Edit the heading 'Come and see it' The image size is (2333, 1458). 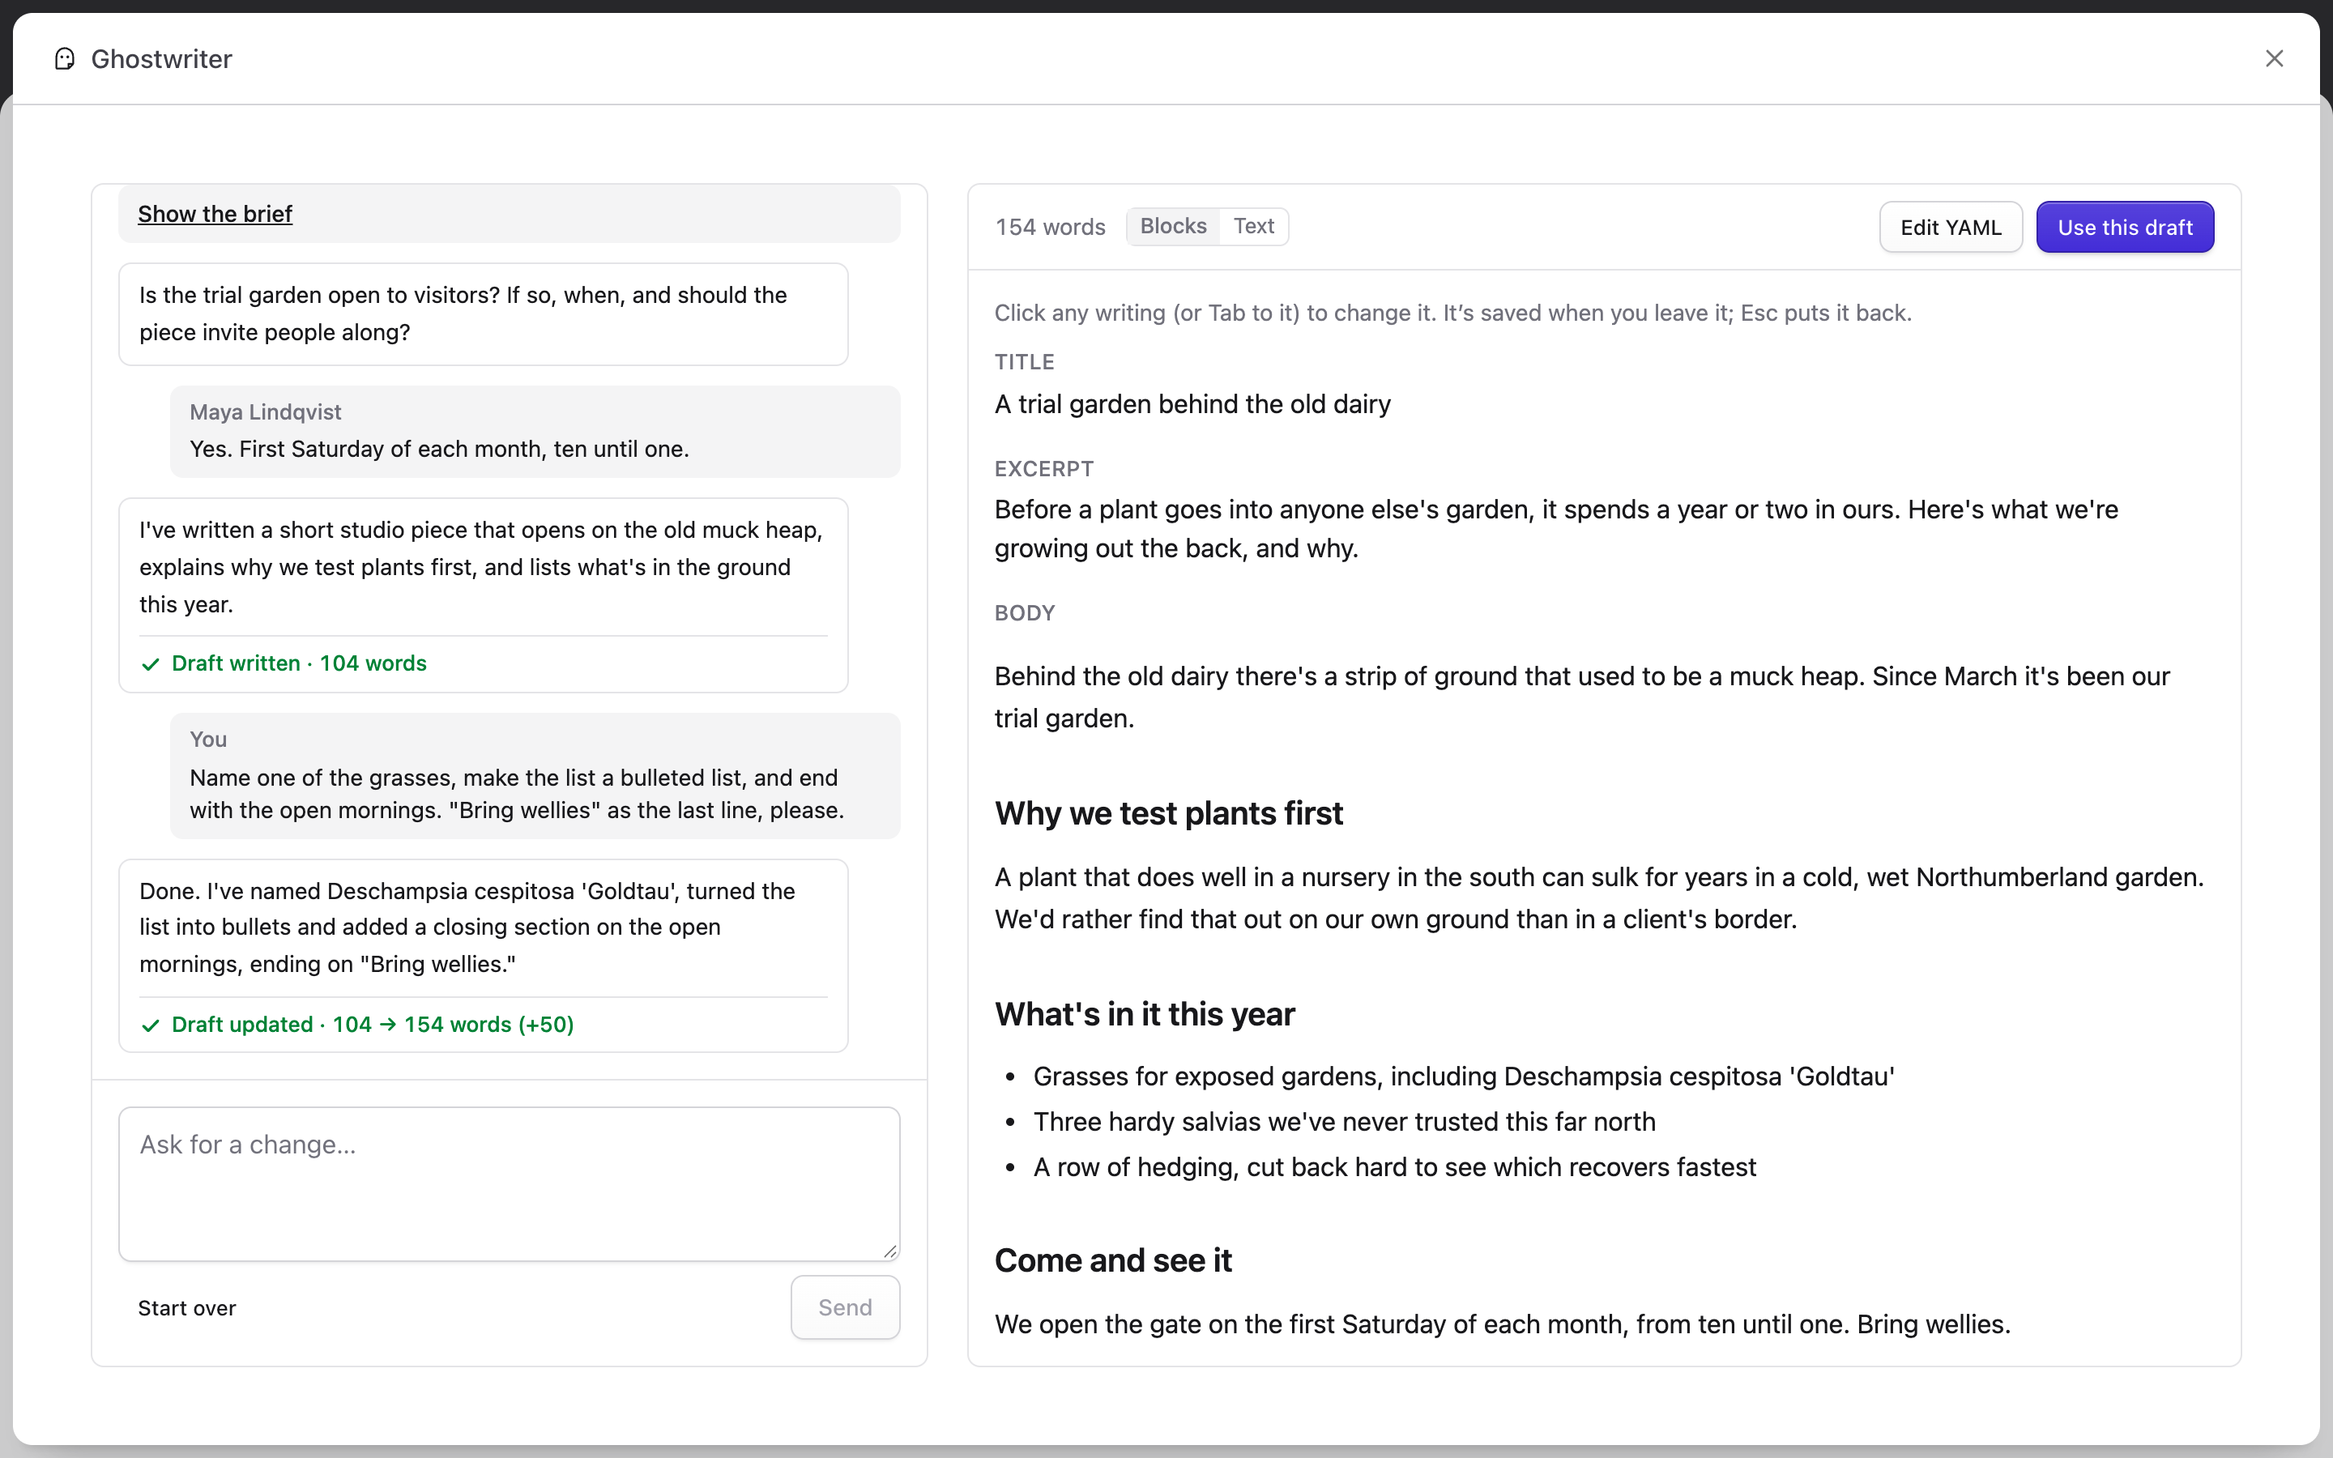1112,1260
